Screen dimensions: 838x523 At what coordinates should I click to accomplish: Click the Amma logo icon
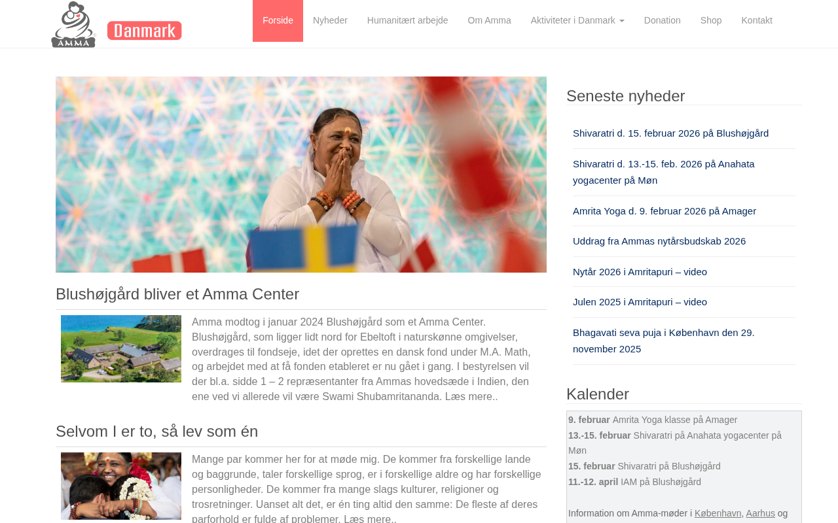73,24
